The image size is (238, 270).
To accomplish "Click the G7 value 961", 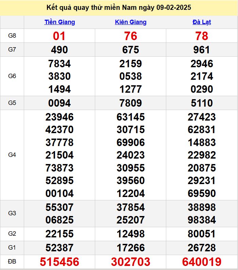I will point(202,50).
